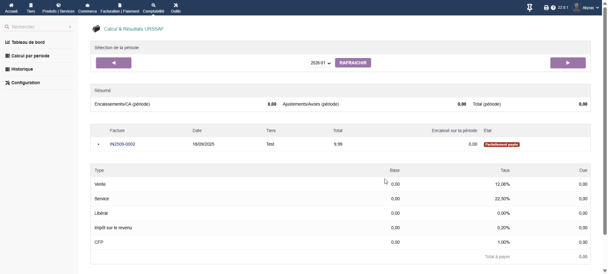Click the Rechercher search field
The width and height of the screenshot is (608, 274).
(37, 27)
